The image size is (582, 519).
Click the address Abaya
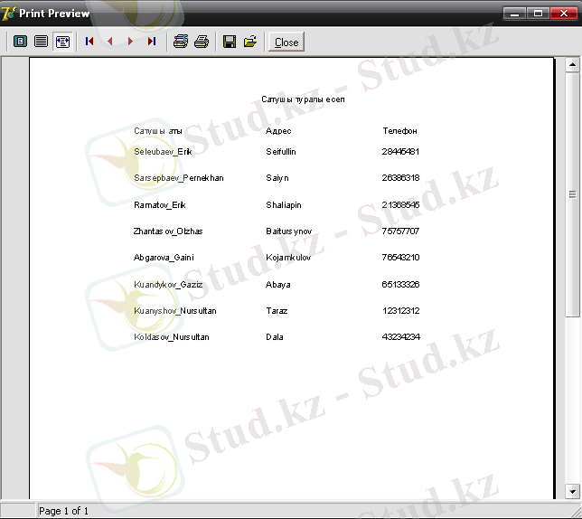278,285
